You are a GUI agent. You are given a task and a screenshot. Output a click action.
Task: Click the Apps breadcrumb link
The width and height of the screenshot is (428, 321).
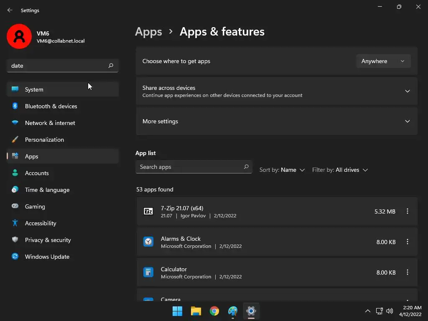148,32
